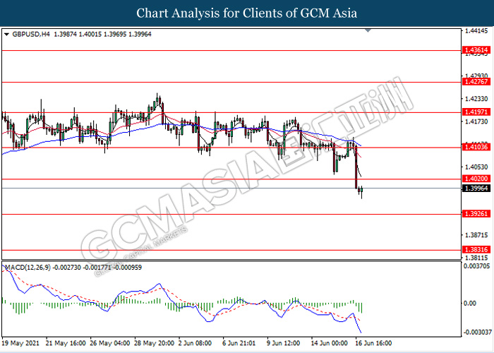Click the 1.42330 price scale value
Screen dimensions: 494x353
[478, 99]
